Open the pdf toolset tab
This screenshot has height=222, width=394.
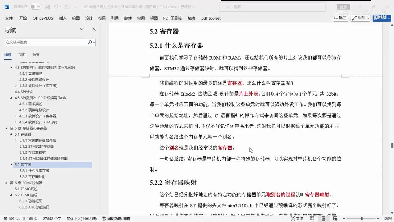(211, 18)
